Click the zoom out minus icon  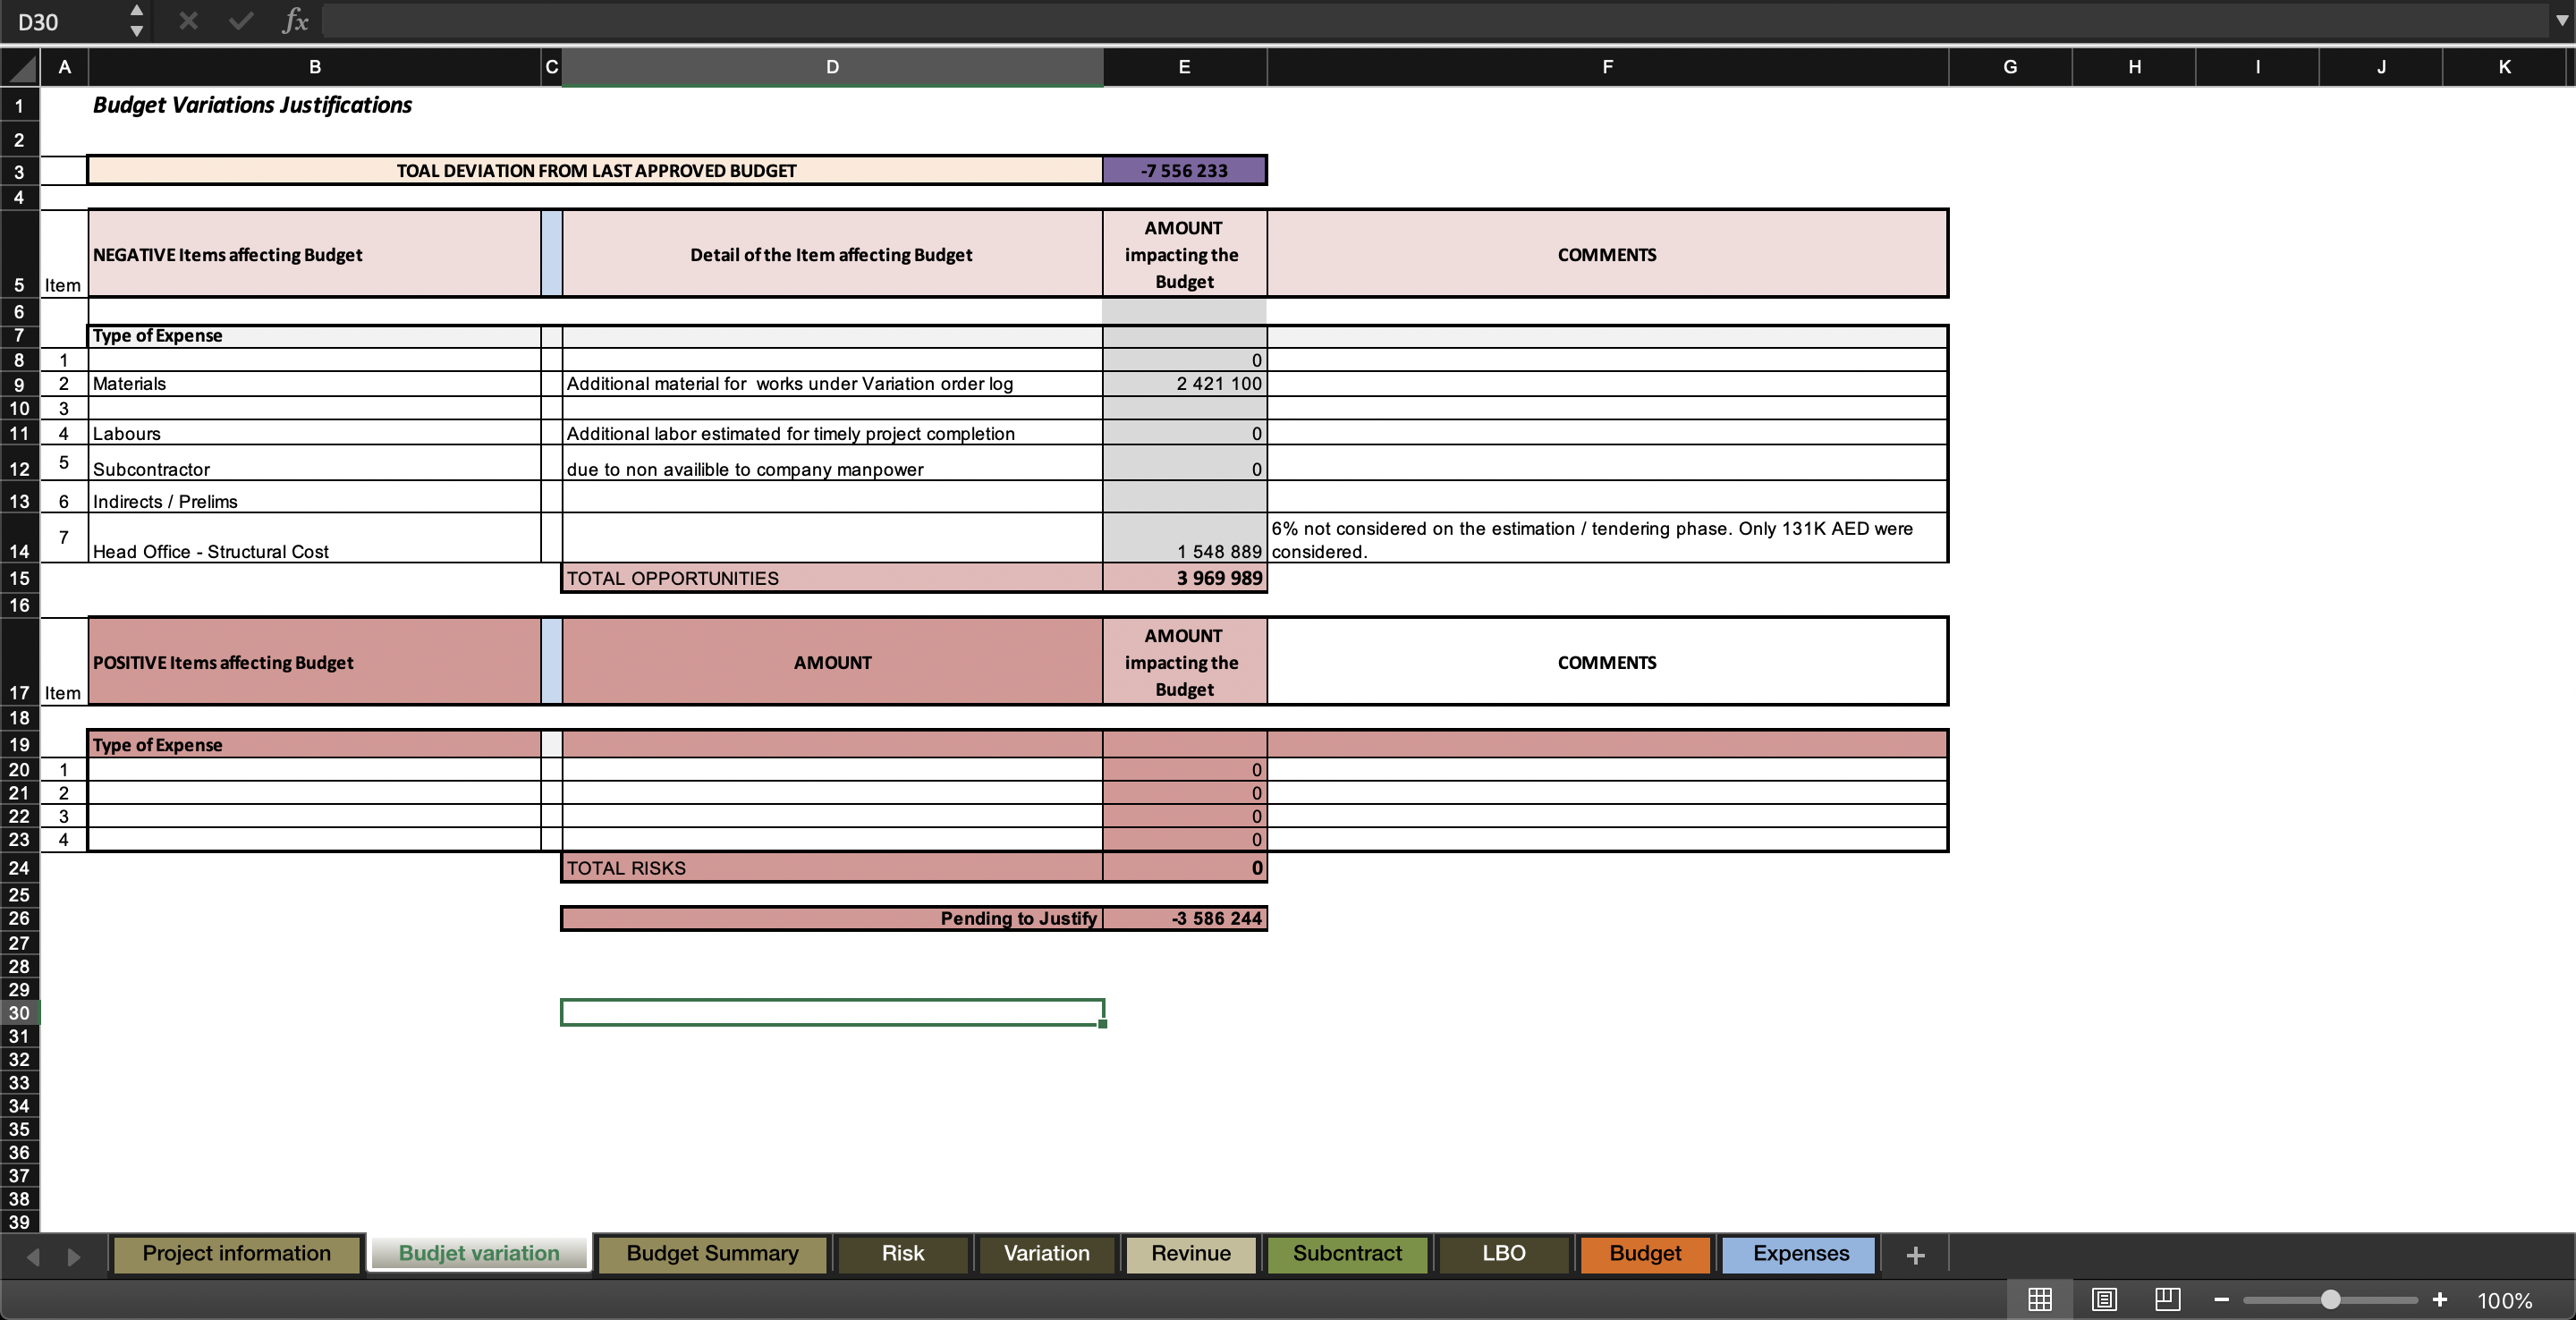pyautogui.click(x=2221, y=1299)
